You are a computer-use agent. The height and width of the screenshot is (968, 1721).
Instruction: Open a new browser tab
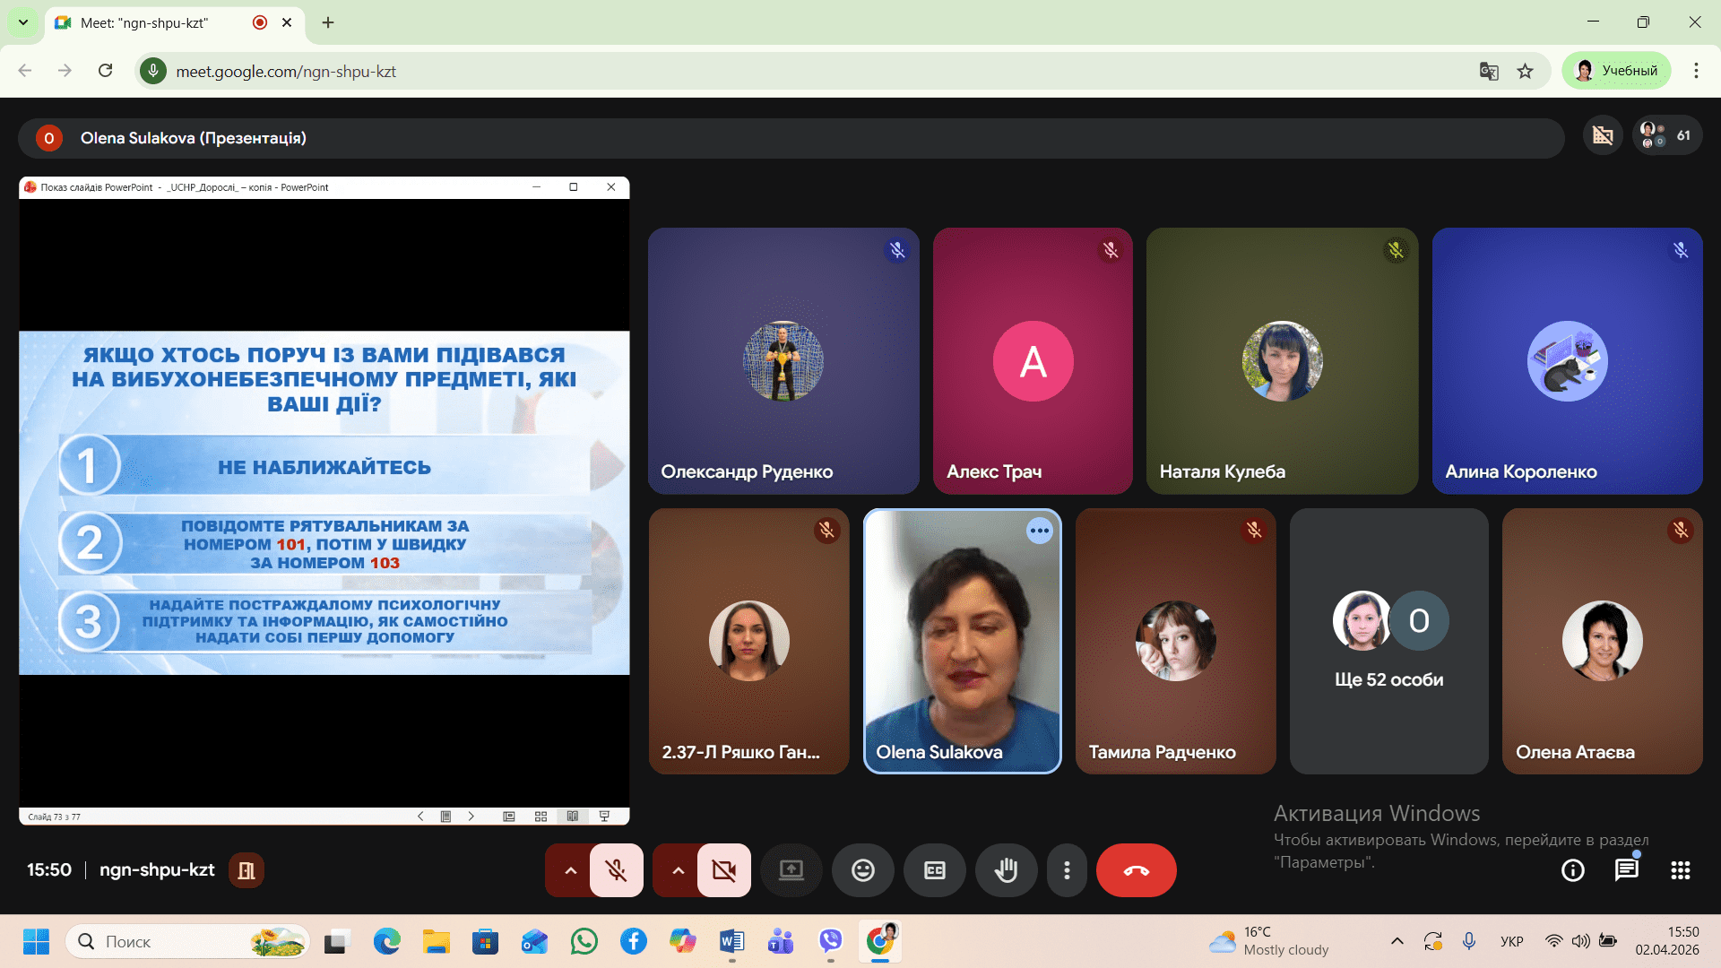(x=328, y=22)
